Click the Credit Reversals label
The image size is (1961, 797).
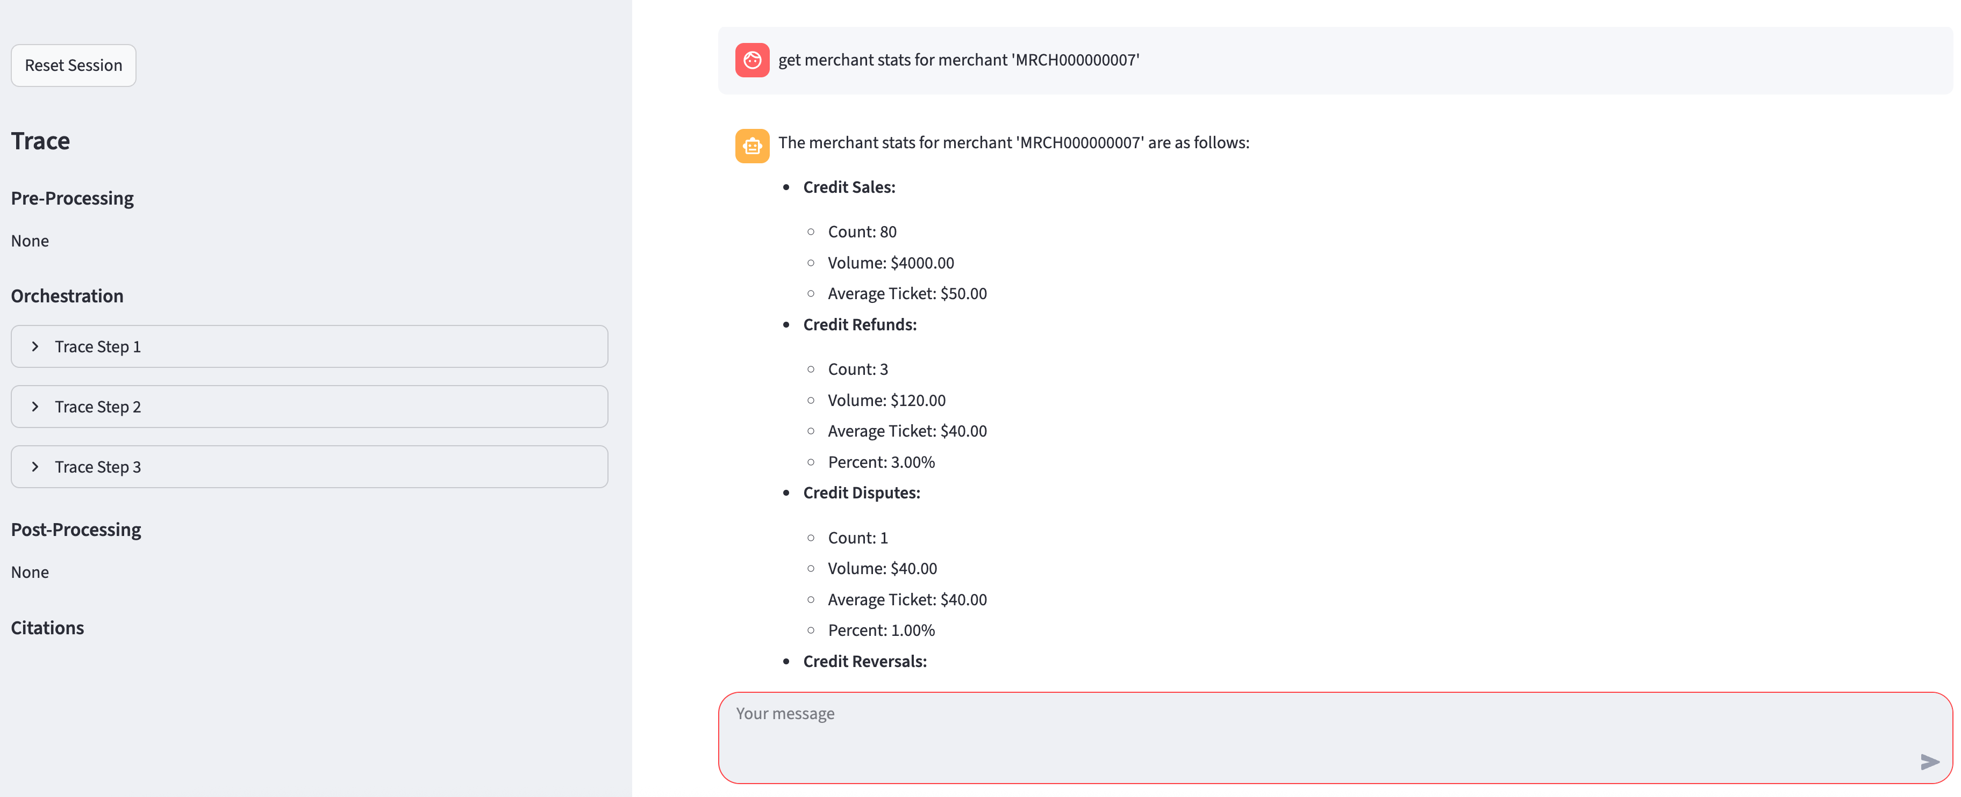point(865,662)
